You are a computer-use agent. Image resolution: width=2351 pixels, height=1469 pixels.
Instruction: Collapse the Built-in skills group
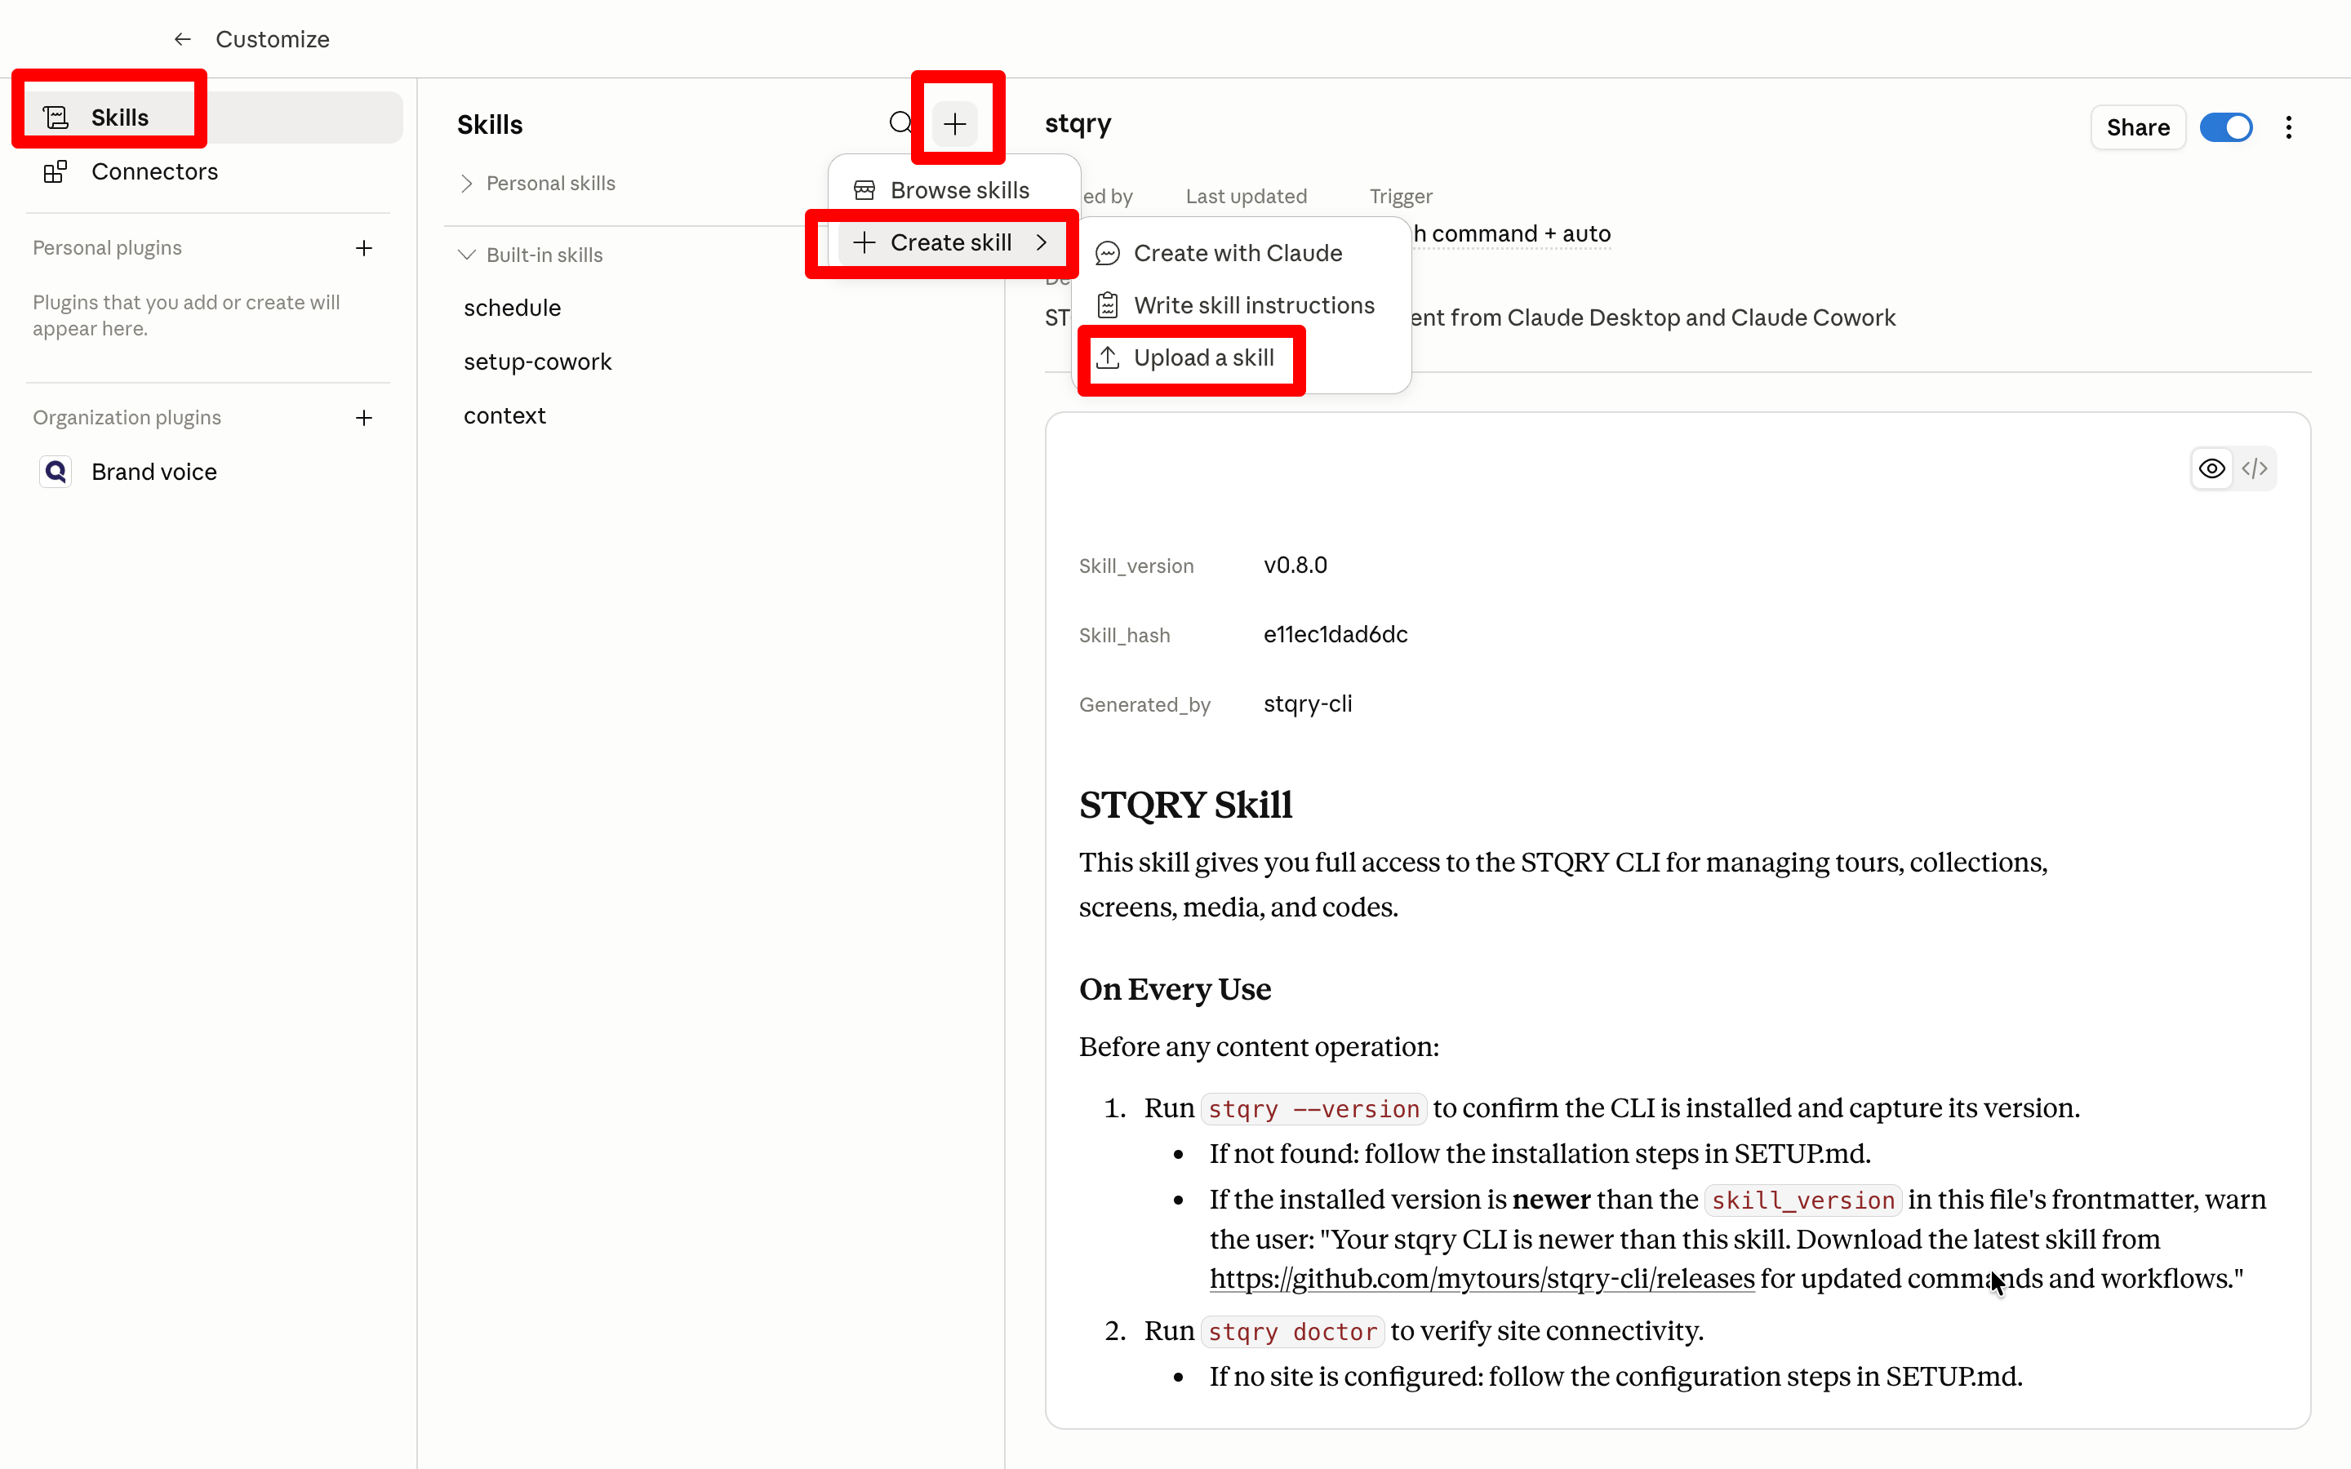click(x=531, y=255)
